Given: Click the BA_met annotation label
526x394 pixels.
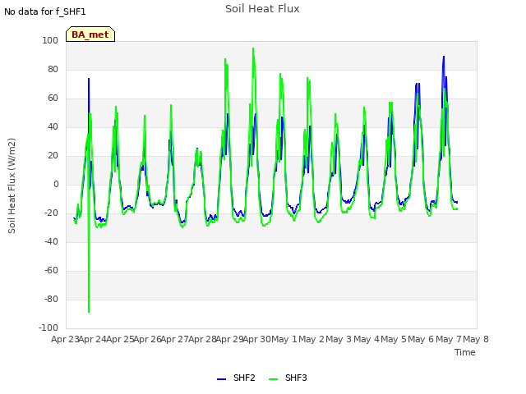Looking at the screenshot, I should pos(90,34).
